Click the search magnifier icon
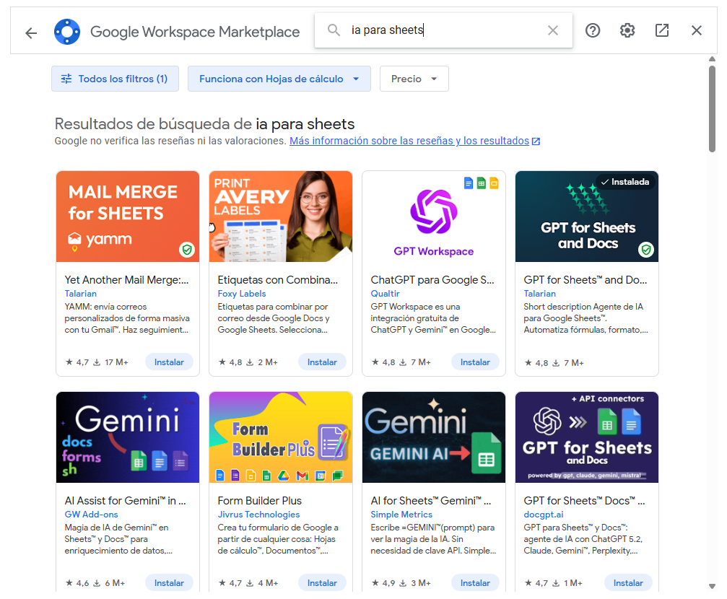727x599 pixels. 334,30
